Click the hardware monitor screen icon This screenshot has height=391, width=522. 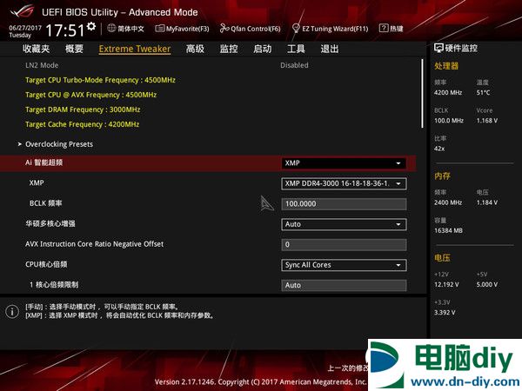(438, 48)
